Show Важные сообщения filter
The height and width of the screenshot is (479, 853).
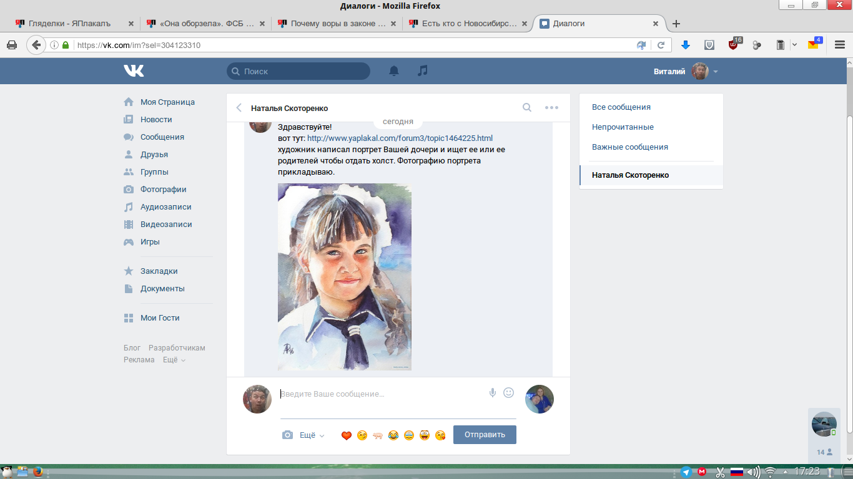[630, 147]
